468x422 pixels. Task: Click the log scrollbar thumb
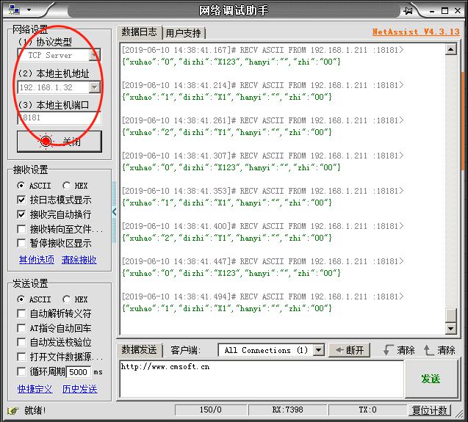pyautogui.click(x=450, y=316)
